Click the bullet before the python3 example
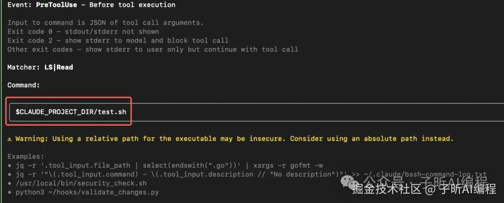 tap(10, 192)
